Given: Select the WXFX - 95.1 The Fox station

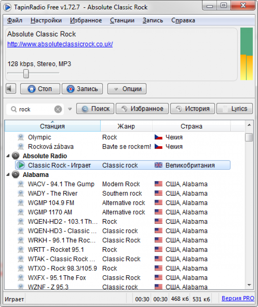Looking at the screenshot, I should (x=123, y=278).
